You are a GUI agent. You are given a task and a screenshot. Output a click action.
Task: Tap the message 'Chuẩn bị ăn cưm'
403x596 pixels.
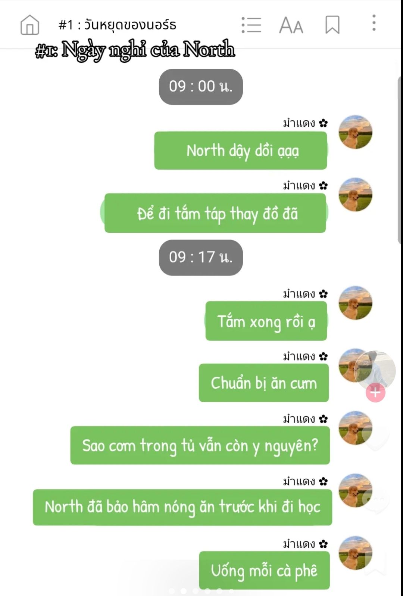click(x=264, y=383)
